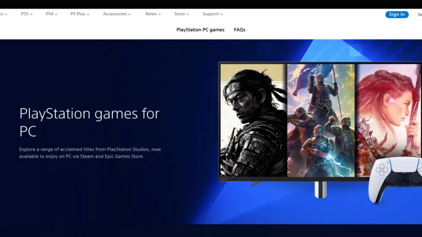The width and height of the screenshot is (422, 237).
Task: Open the PS5 dropdown menu
Action: pyautogui.click(x=27, y=14)
